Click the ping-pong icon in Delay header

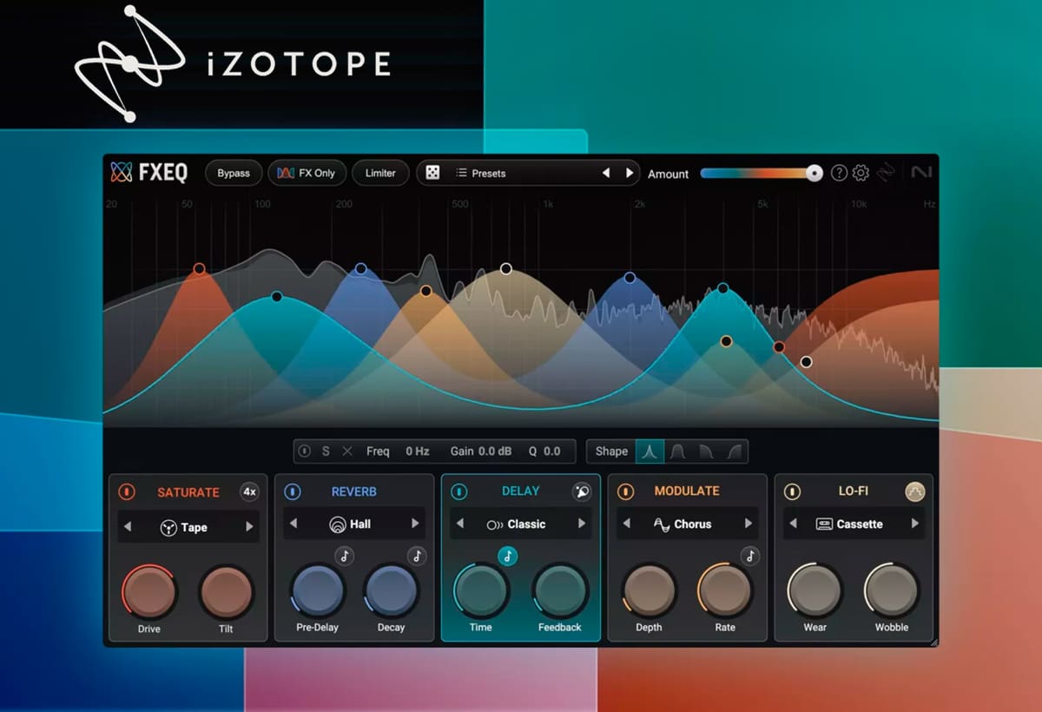582,491
